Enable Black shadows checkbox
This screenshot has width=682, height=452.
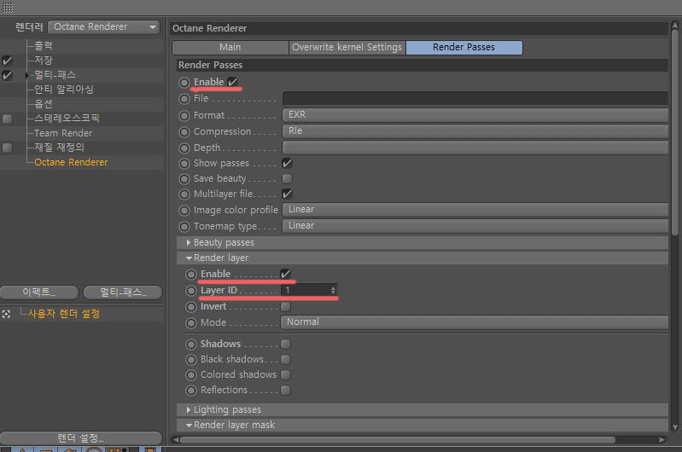click(285, 359)
